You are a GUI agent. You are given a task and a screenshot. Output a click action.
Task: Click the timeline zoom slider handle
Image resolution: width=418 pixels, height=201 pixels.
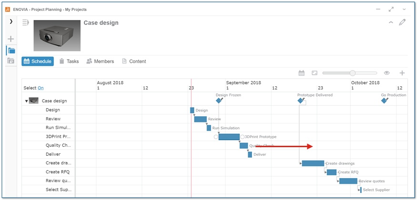[353, 73]
